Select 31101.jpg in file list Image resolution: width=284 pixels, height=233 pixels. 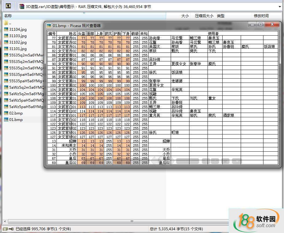pos(18,49)
